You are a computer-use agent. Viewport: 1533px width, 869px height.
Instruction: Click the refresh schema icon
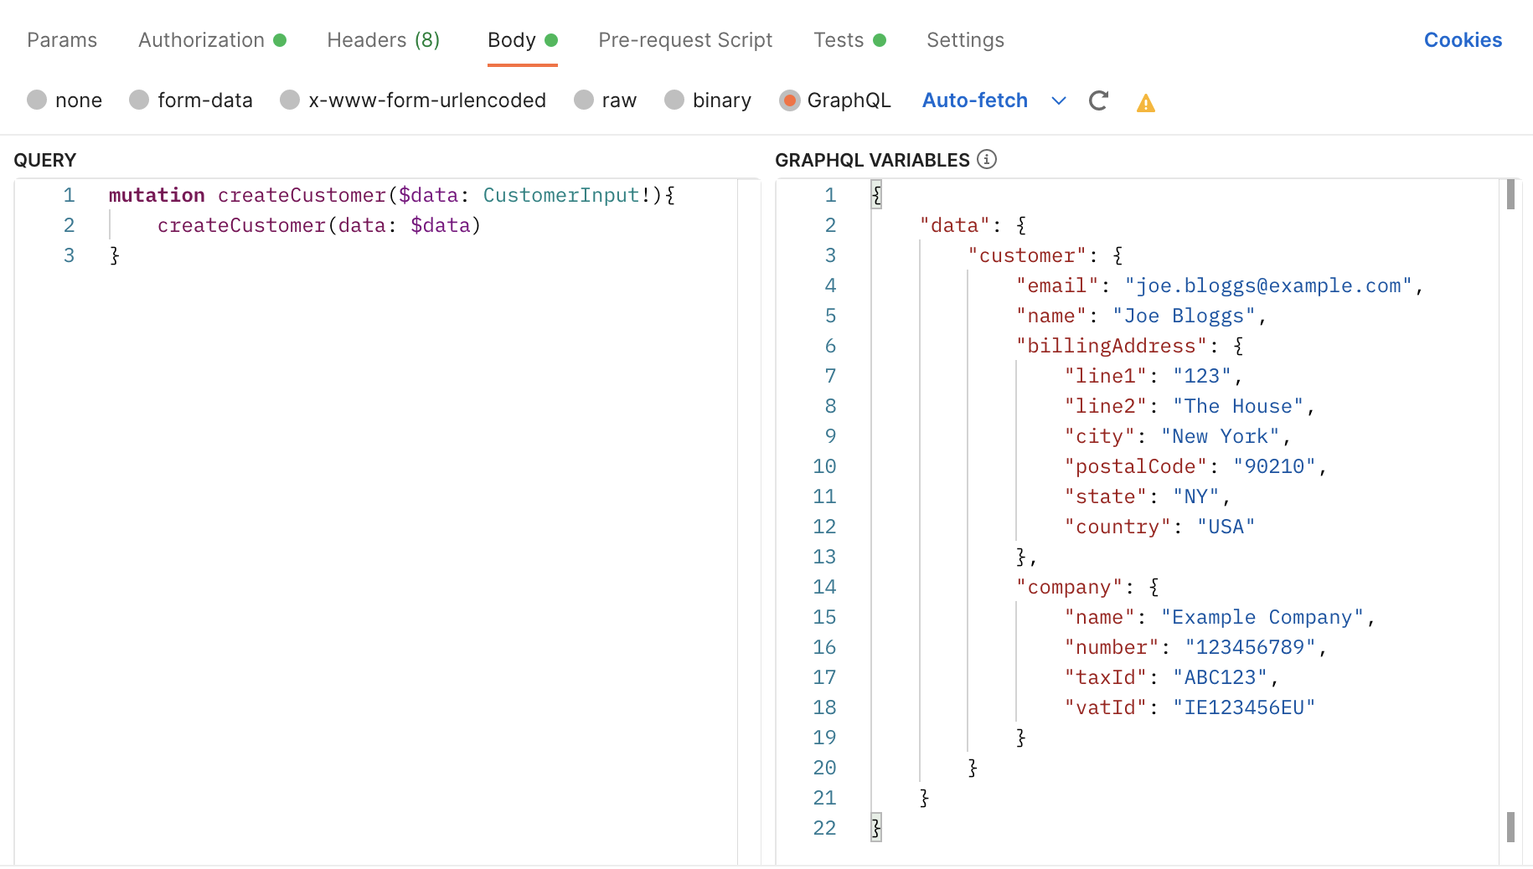(1098, 101)
